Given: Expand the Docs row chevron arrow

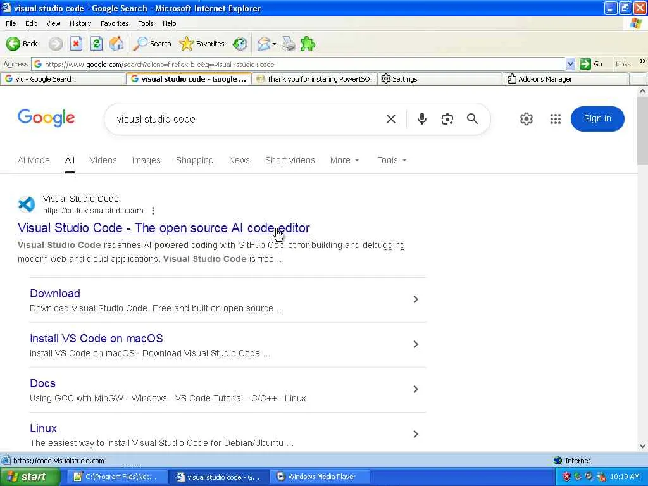Looking at the screenshot, I should pos(416,389).
